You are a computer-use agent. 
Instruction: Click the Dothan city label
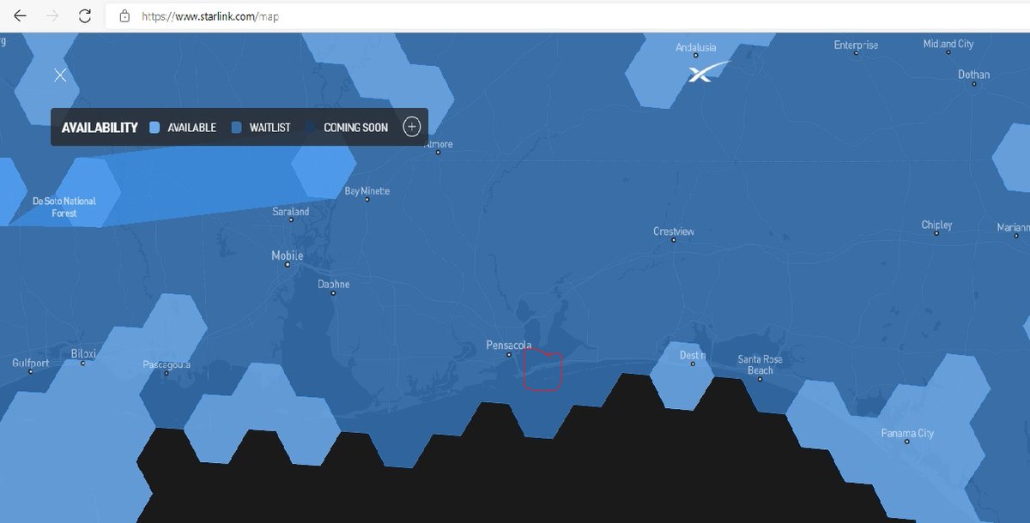[973, 75]
